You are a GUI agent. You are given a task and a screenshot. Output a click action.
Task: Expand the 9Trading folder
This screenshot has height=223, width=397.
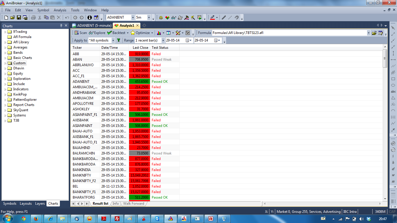click(x=6, y=32)
